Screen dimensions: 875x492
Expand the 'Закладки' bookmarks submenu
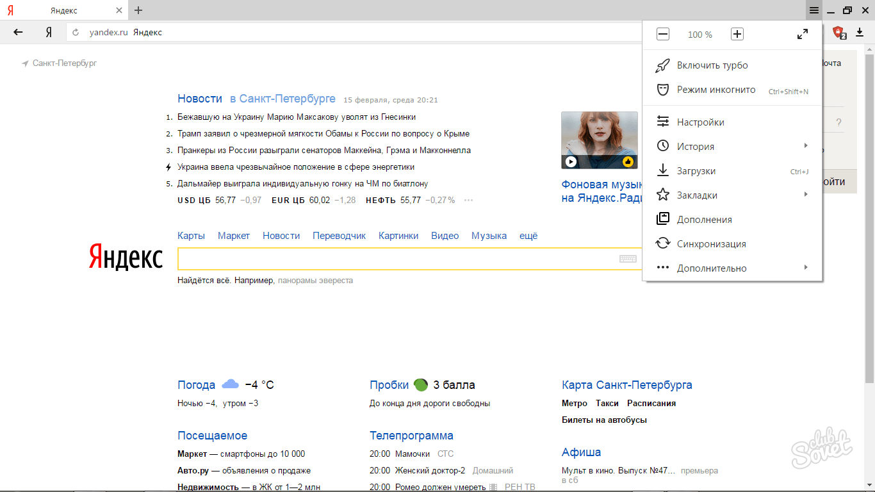pos(697,195)
